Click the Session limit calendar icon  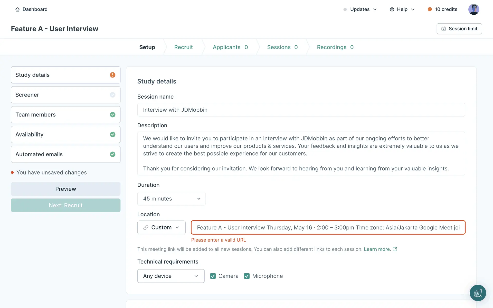coord(443,29)
